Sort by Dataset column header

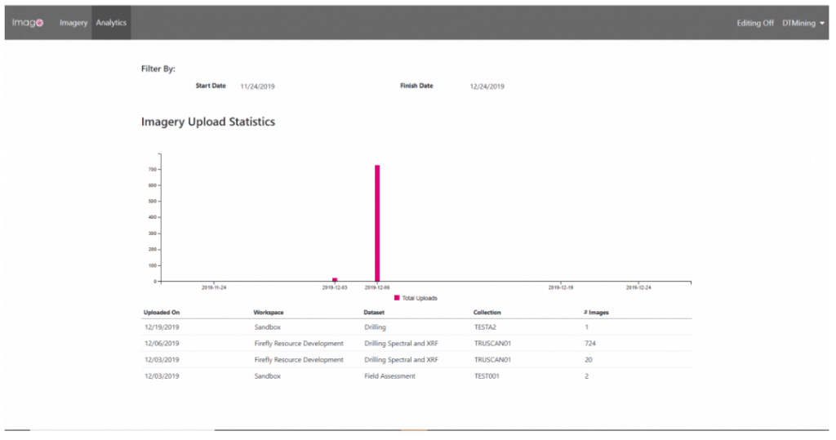click(376, 312)
